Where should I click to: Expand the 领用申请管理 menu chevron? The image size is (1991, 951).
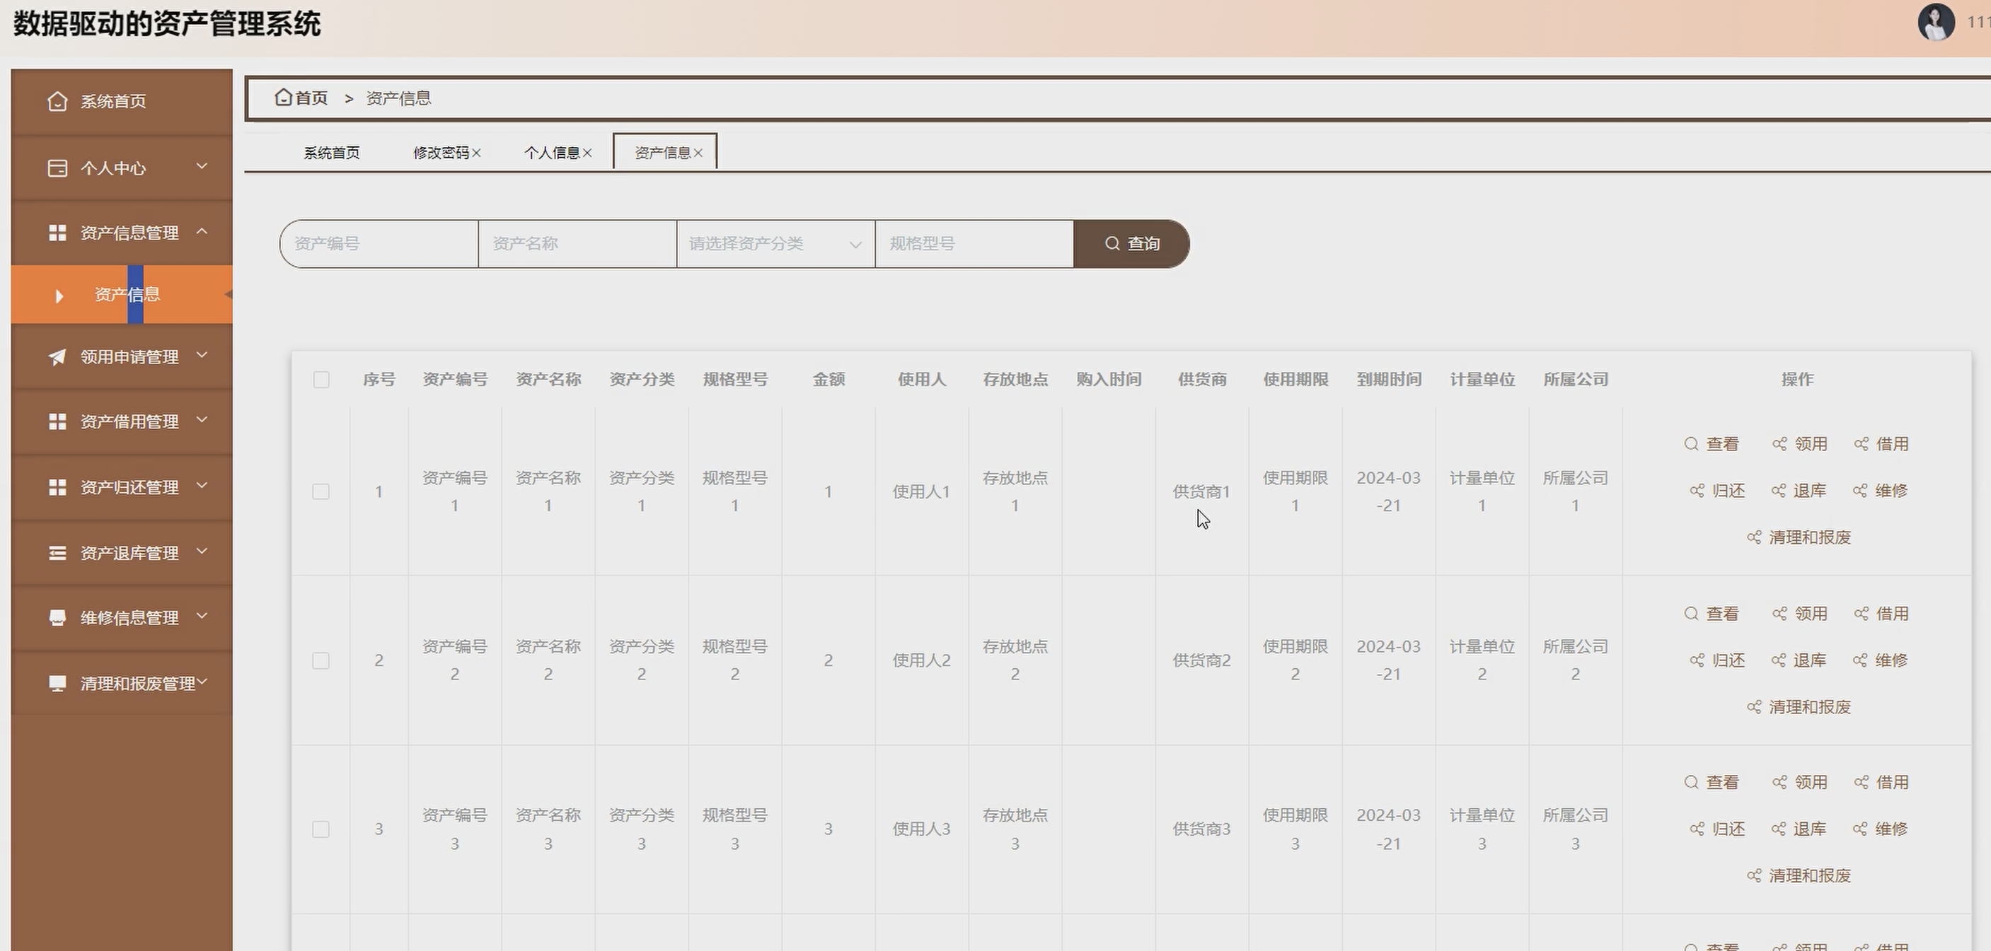point(202,356)
